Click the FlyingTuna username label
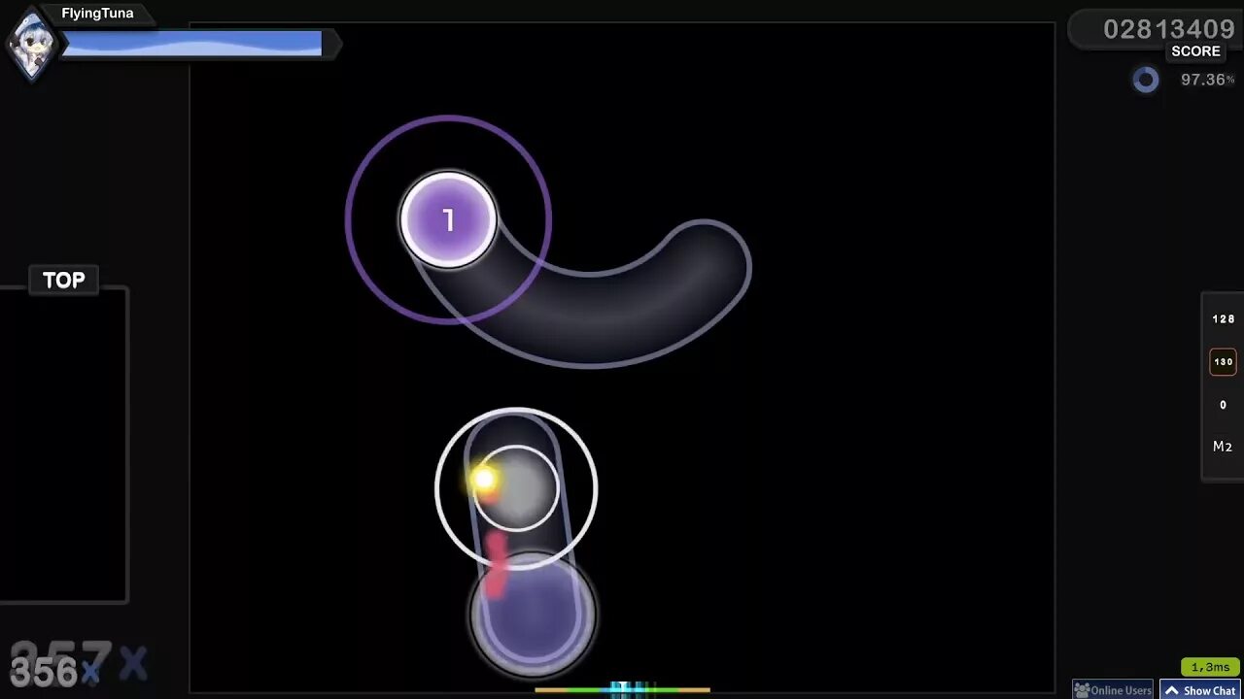This screenshot has width=1244, height=699. pos(97,14)
